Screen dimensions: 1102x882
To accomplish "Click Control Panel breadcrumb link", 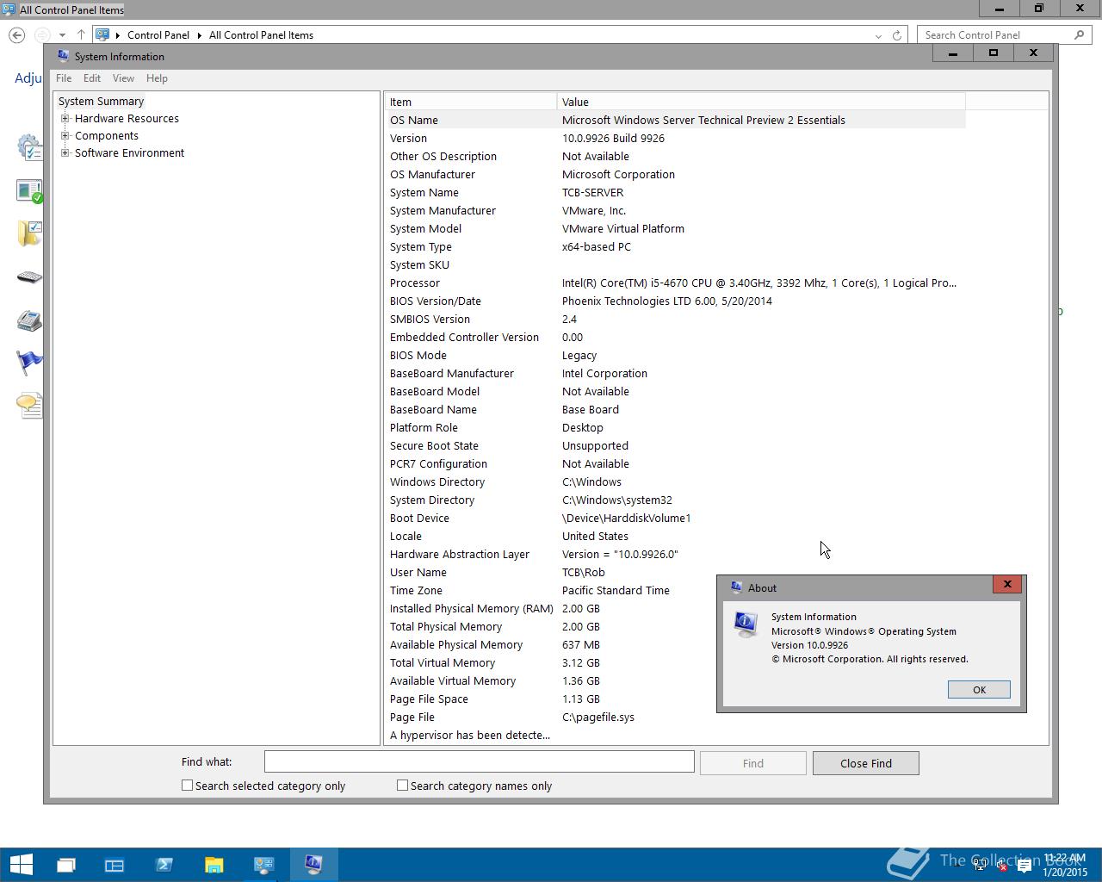I will pyautogui.click(x=158, y=35).
